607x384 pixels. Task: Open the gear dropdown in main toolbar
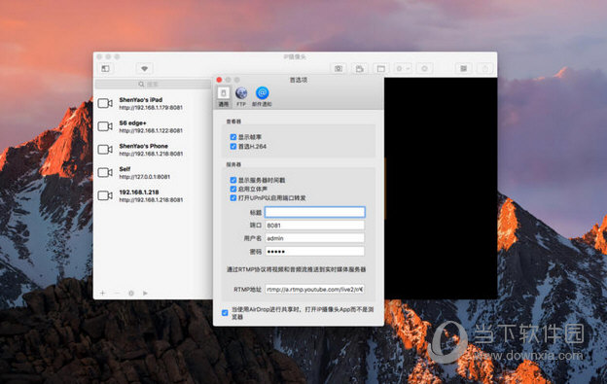pos(403,68)
